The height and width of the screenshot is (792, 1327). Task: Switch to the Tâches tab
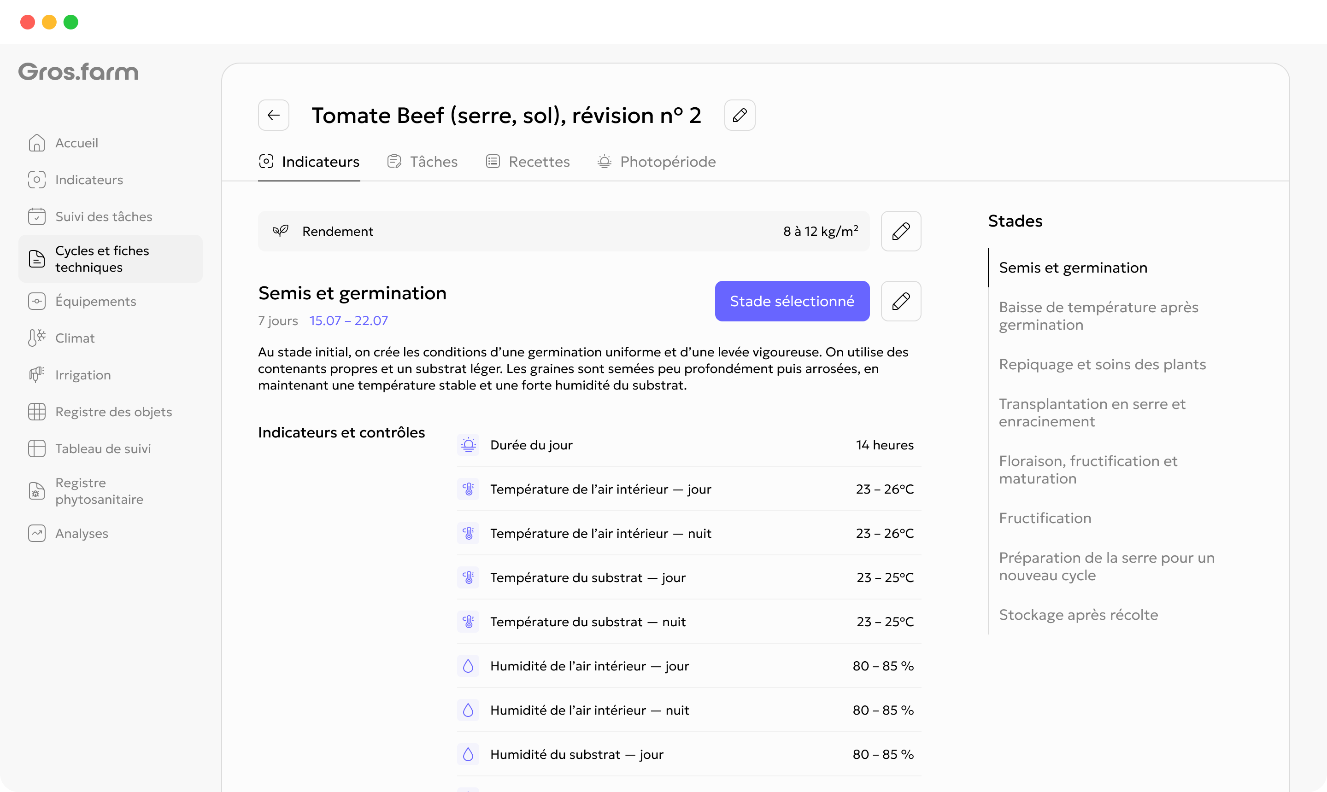[423, 162]
